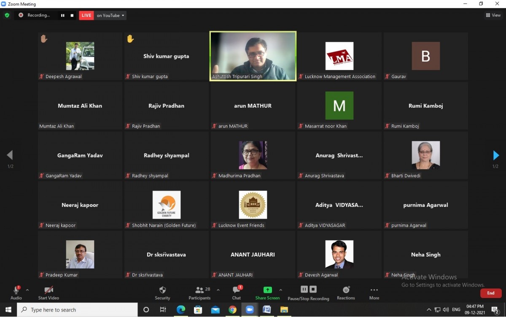This screenshot has width=506, height=317.
Task: Click the large ANANT JAUHARI name
Action: pos(253,255)
